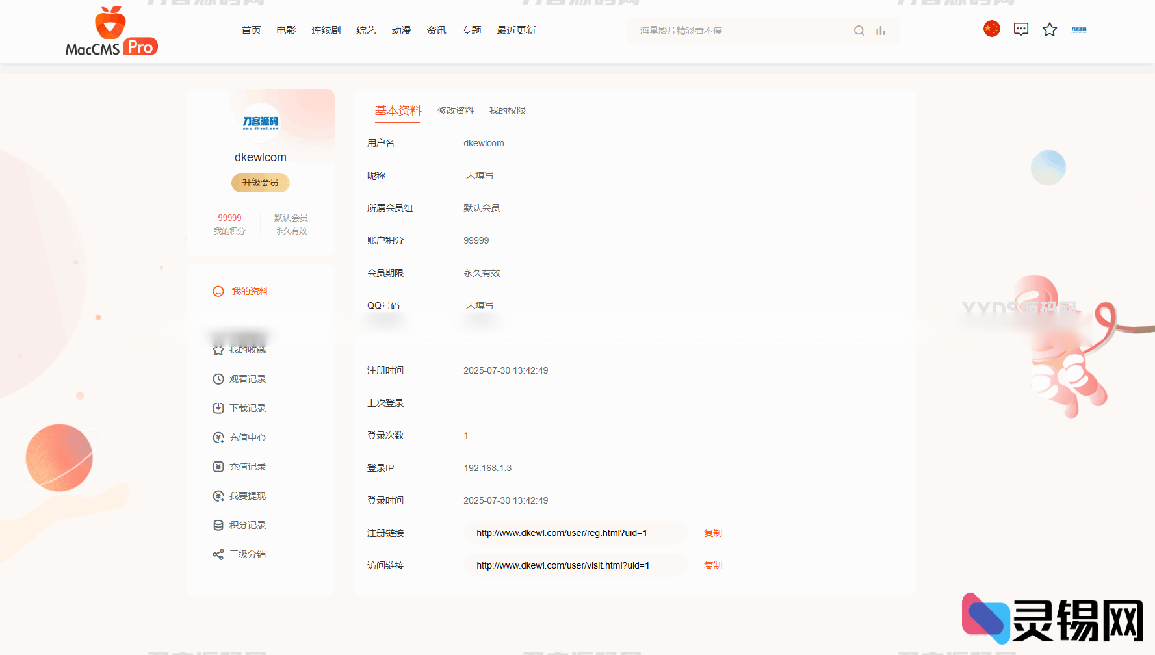Open the 我的权限 tab
Image resolution: width=1155 pixels, height=655 pixels.
click(x=507, y=110)
